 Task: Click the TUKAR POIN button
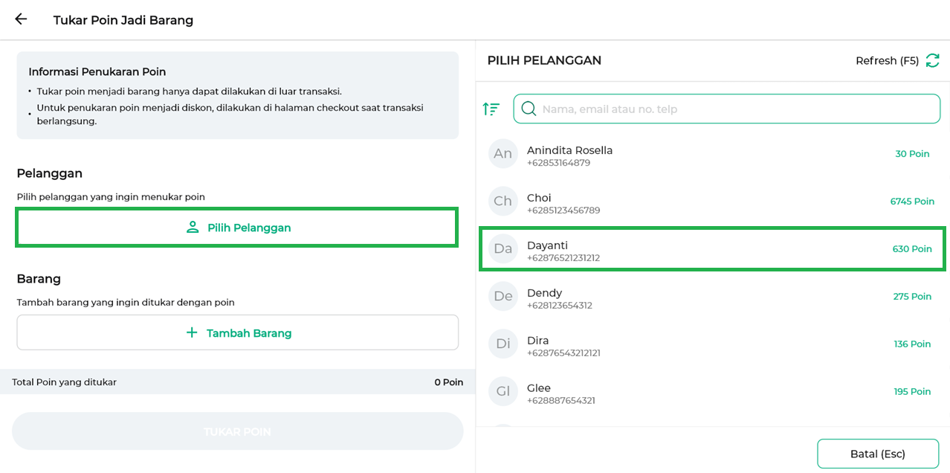(x=237, y=431)
